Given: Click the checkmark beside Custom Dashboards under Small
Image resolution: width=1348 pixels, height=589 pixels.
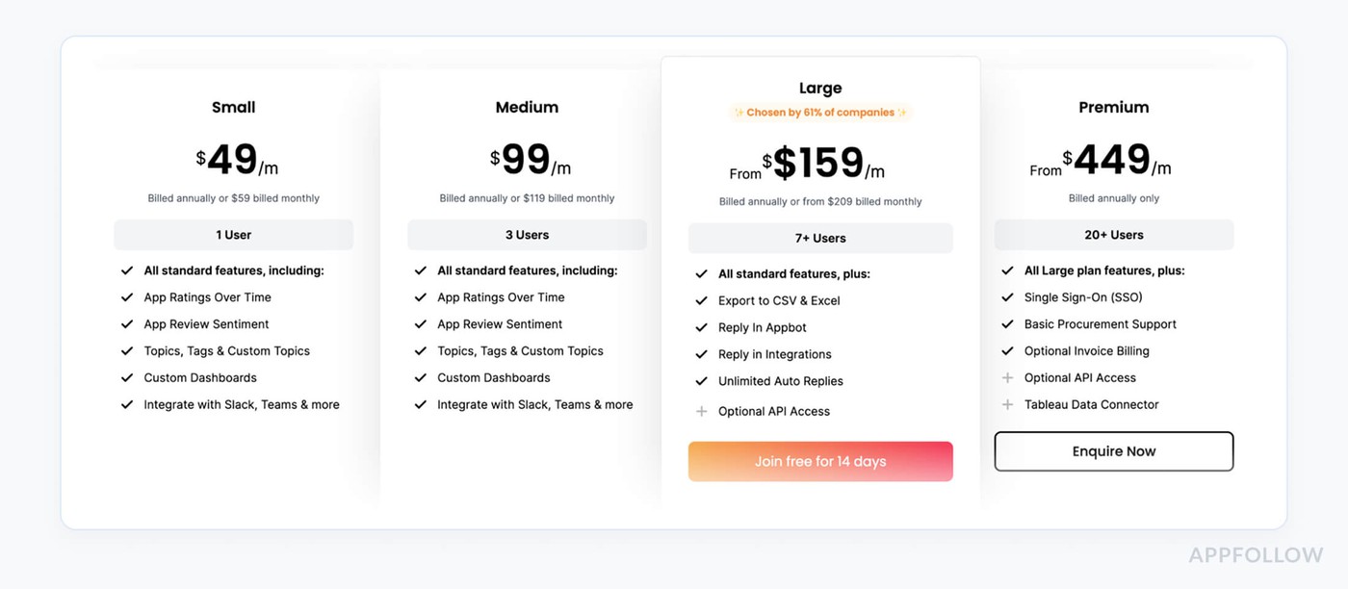Looking at the screenshot, I should pos(126,377).
